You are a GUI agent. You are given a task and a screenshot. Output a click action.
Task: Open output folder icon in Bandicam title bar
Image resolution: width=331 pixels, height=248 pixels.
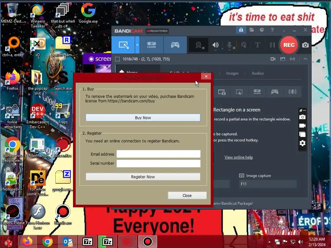251,30
